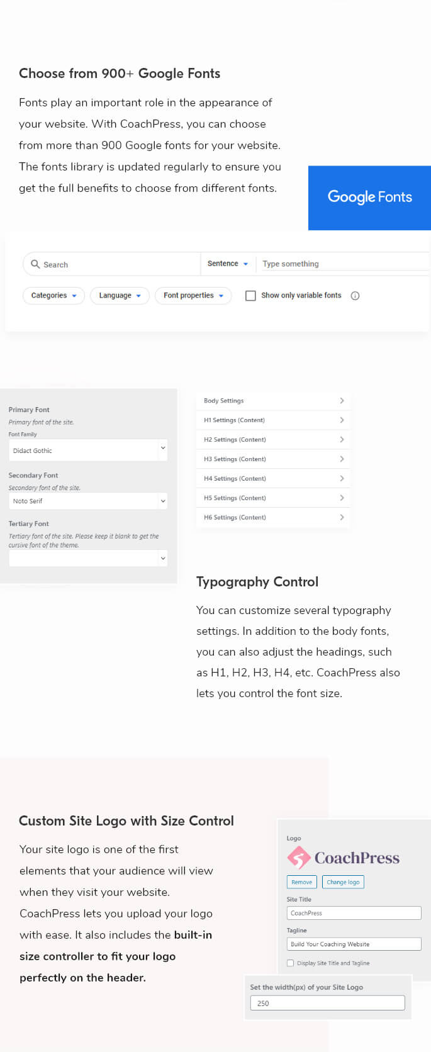Enable Show only variable fonts checkbox
431x1052 pixels.
250,296
